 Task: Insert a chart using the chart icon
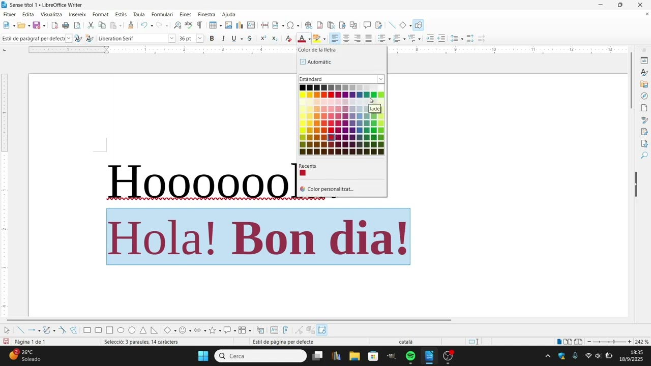[240, 25]
